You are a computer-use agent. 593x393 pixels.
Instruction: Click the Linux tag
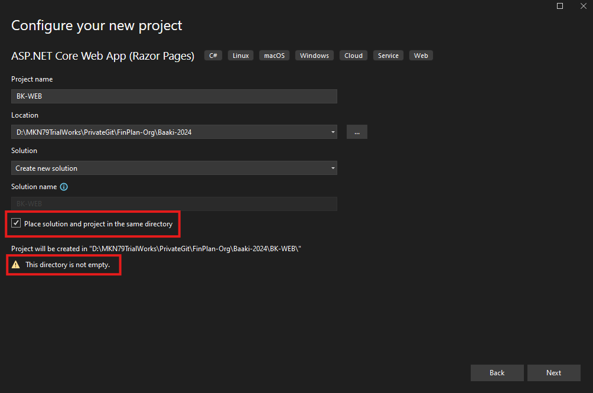coord(240,56)
